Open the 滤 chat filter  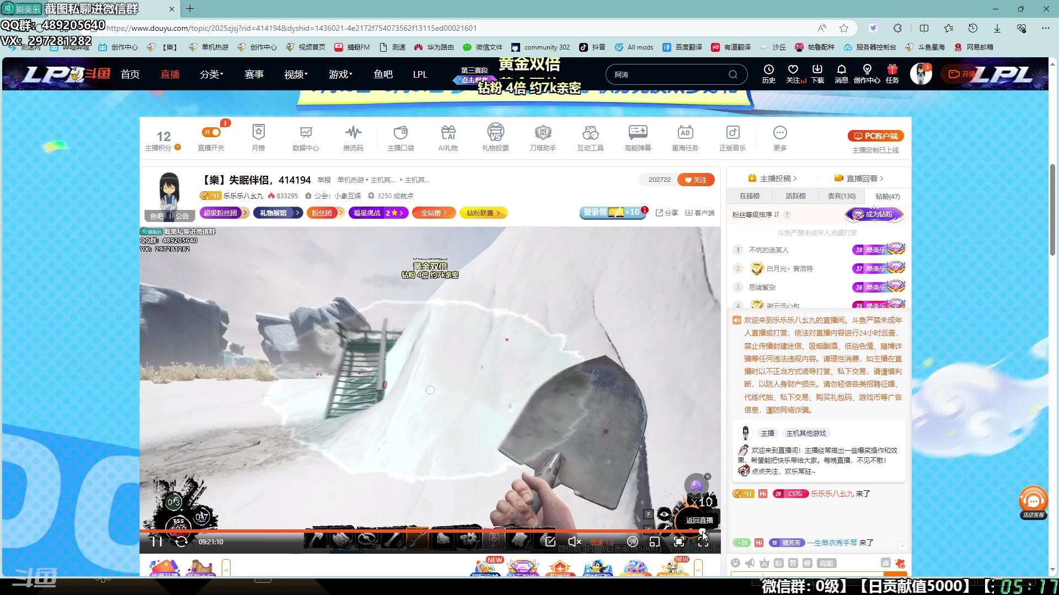coord(885,562)
